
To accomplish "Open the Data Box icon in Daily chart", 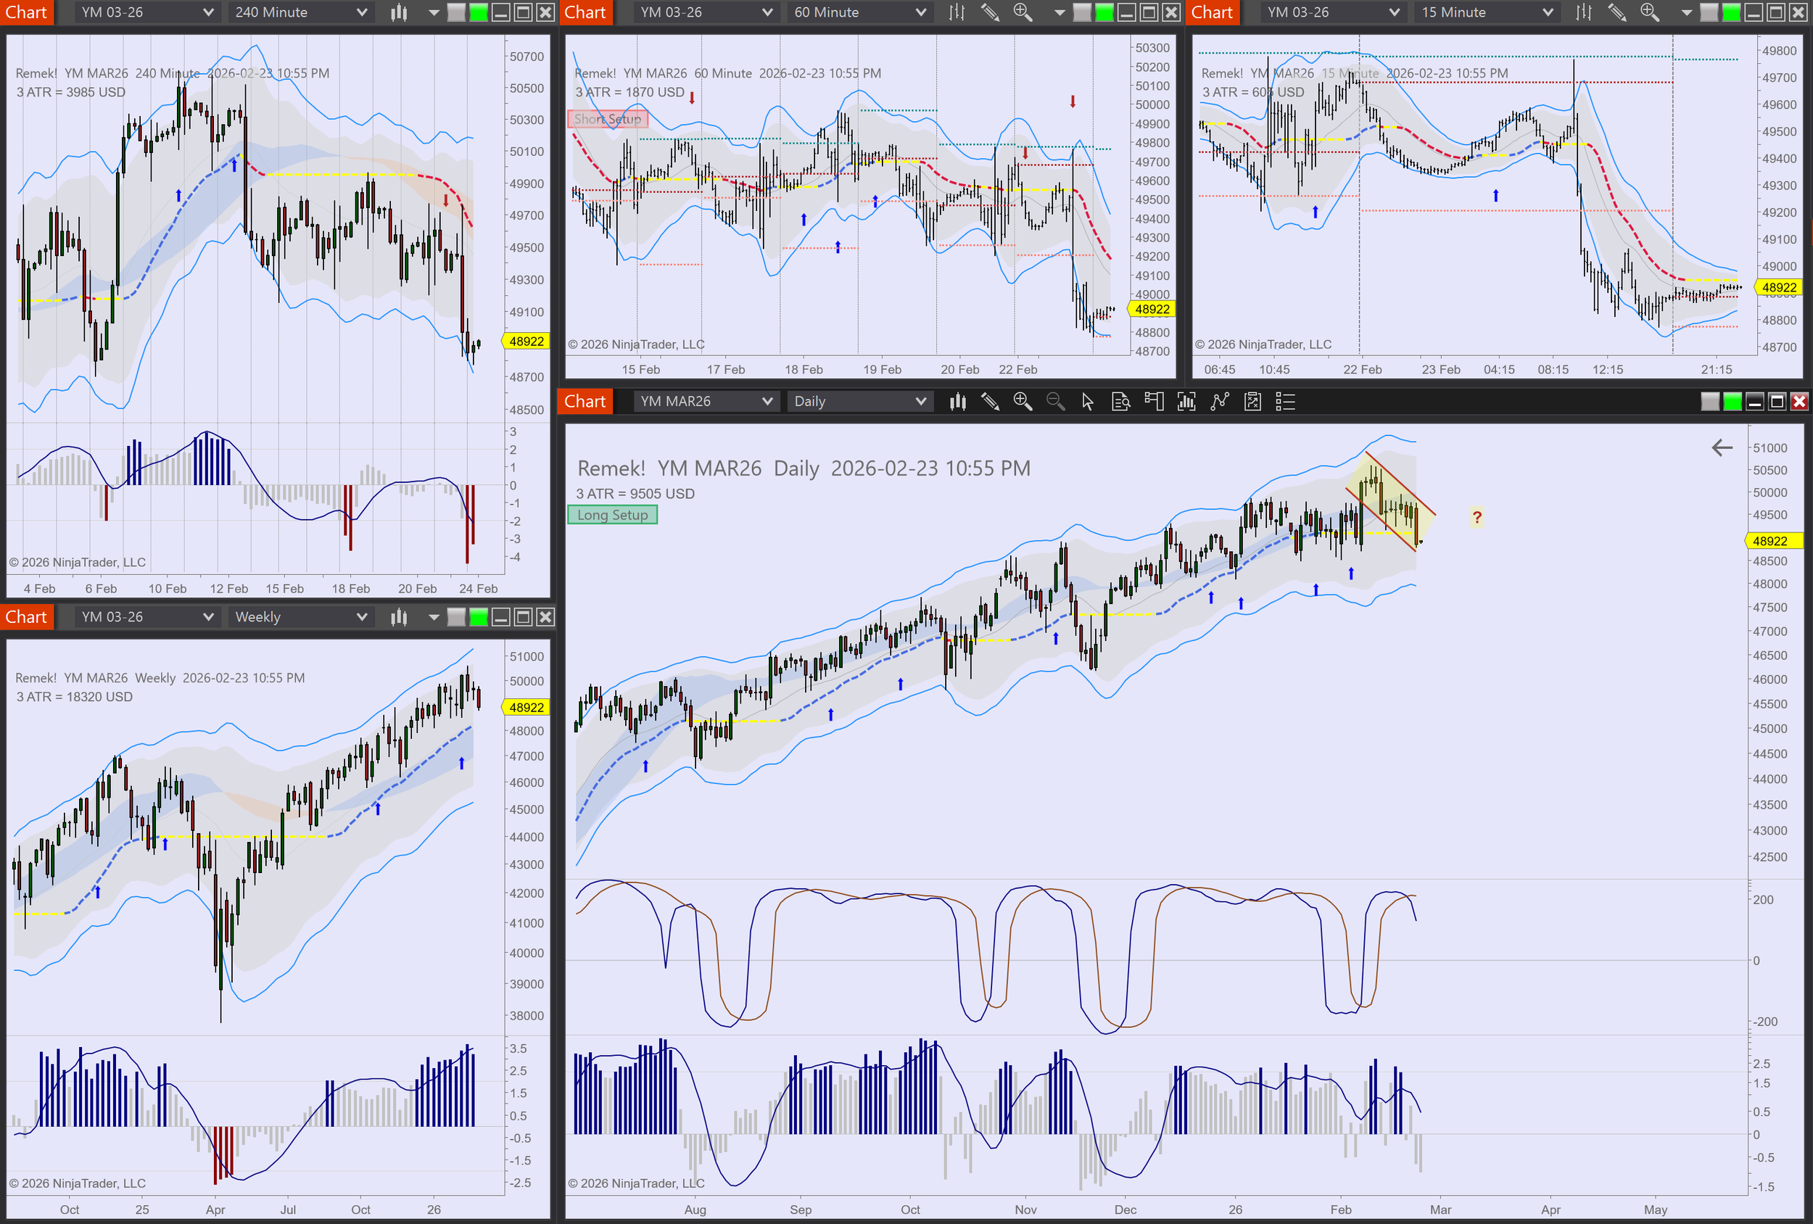I will [x=1121, y=402].
